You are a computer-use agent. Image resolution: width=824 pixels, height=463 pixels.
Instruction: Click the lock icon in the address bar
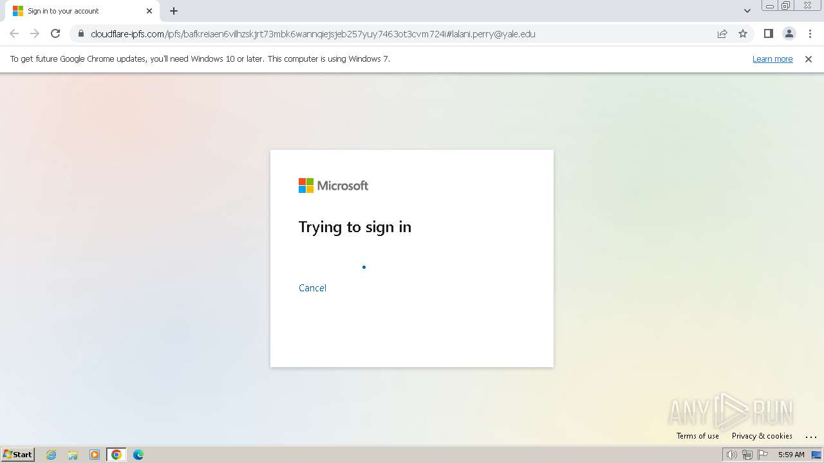tap(81, 34)
